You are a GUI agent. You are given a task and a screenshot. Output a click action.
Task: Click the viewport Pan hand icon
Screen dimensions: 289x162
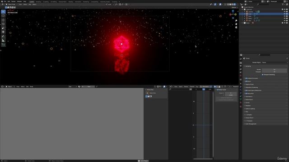tap(236, 24)
